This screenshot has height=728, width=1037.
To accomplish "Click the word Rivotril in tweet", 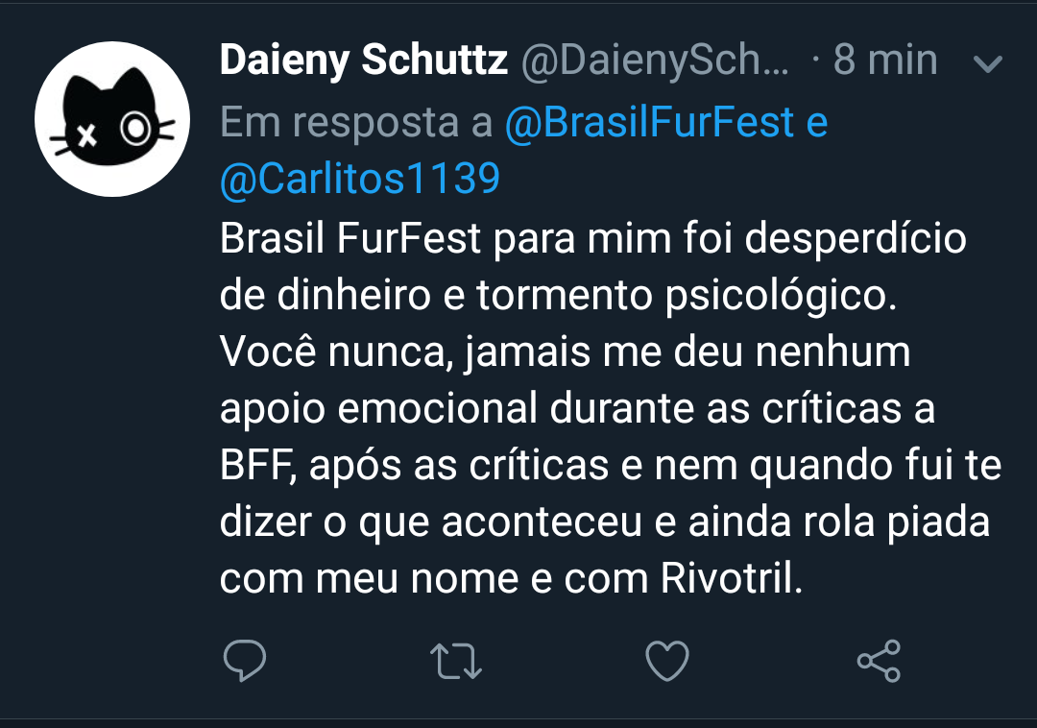I will pyautogui.click(x=731, y=580).
